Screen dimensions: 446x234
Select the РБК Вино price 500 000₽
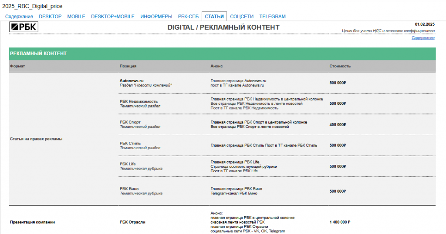click(x=338, y=191)
